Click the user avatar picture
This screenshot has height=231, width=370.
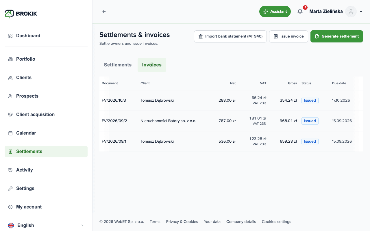(x=351, y=12)
